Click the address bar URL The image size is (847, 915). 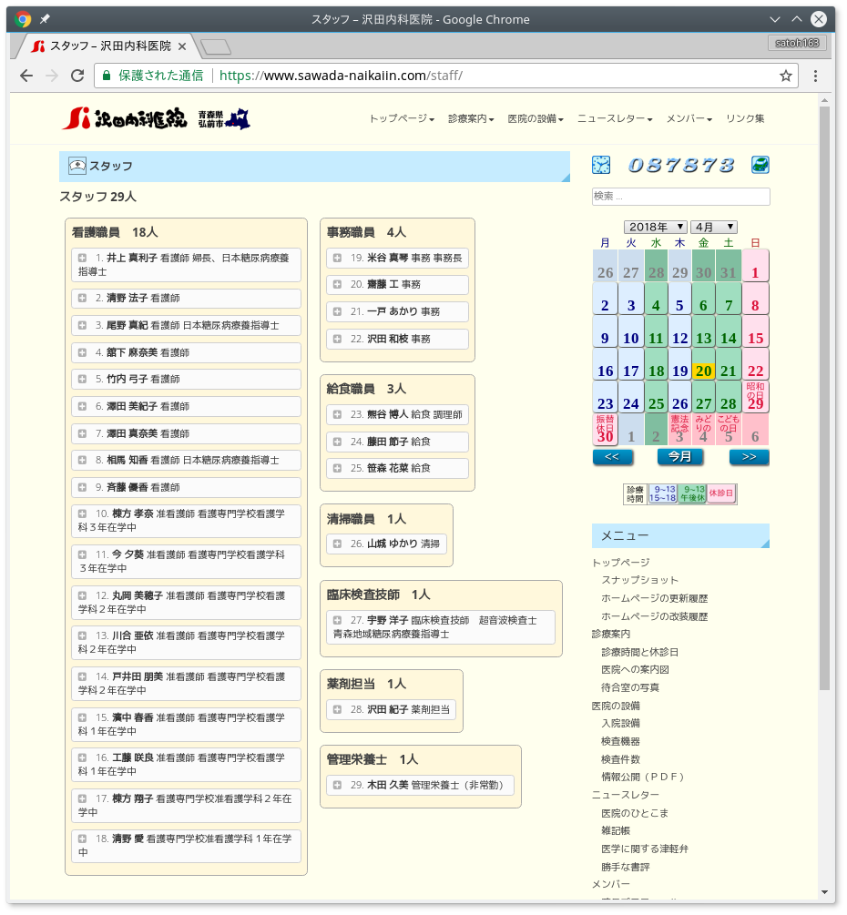coord(341,76)
